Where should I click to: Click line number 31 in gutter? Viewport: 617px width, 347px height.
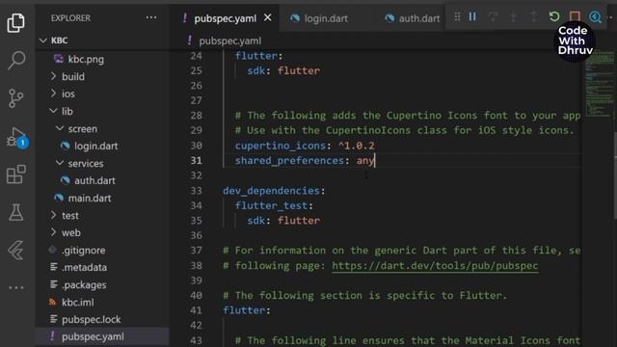click(x=196, y=161)
